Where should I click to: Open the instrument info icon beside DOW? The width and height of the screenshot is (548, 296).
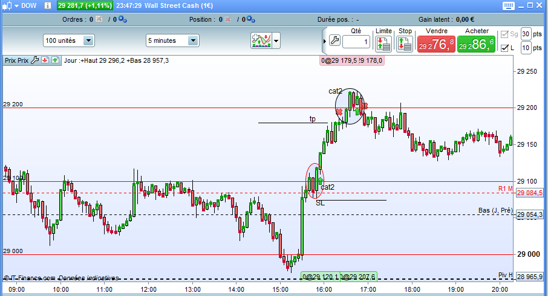click(48, 5)
